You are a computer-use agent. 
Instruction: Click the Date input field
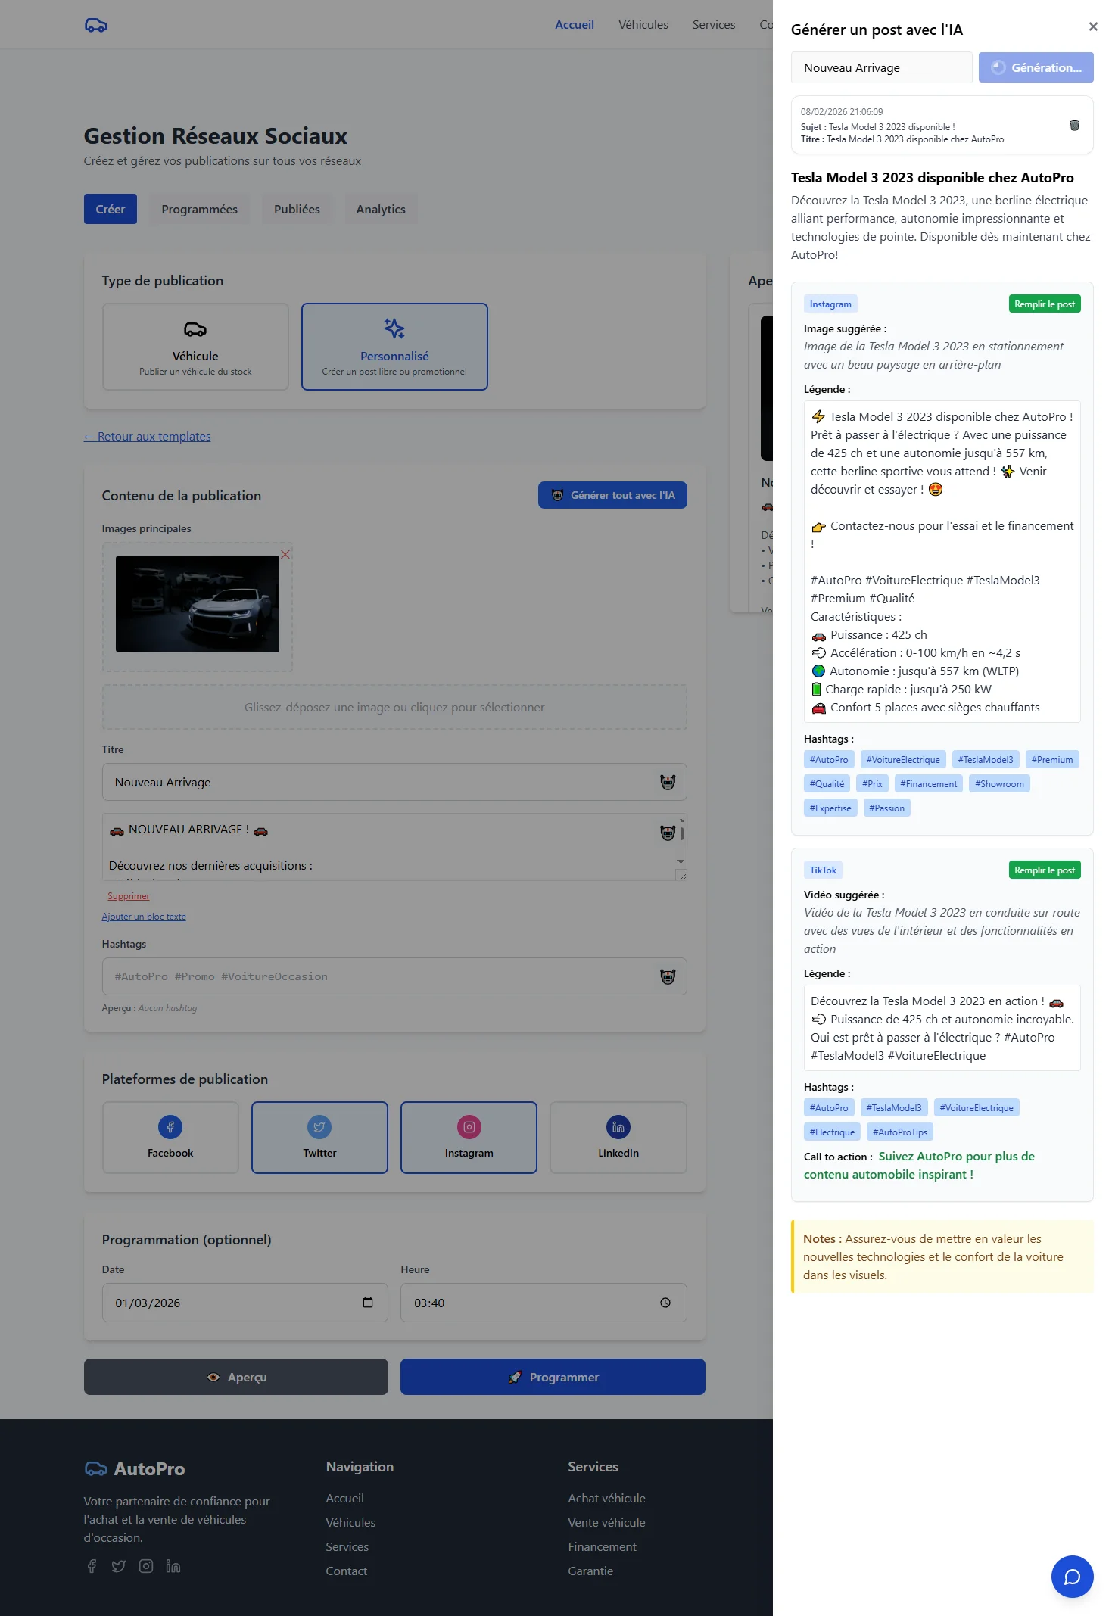(245, 1303)
